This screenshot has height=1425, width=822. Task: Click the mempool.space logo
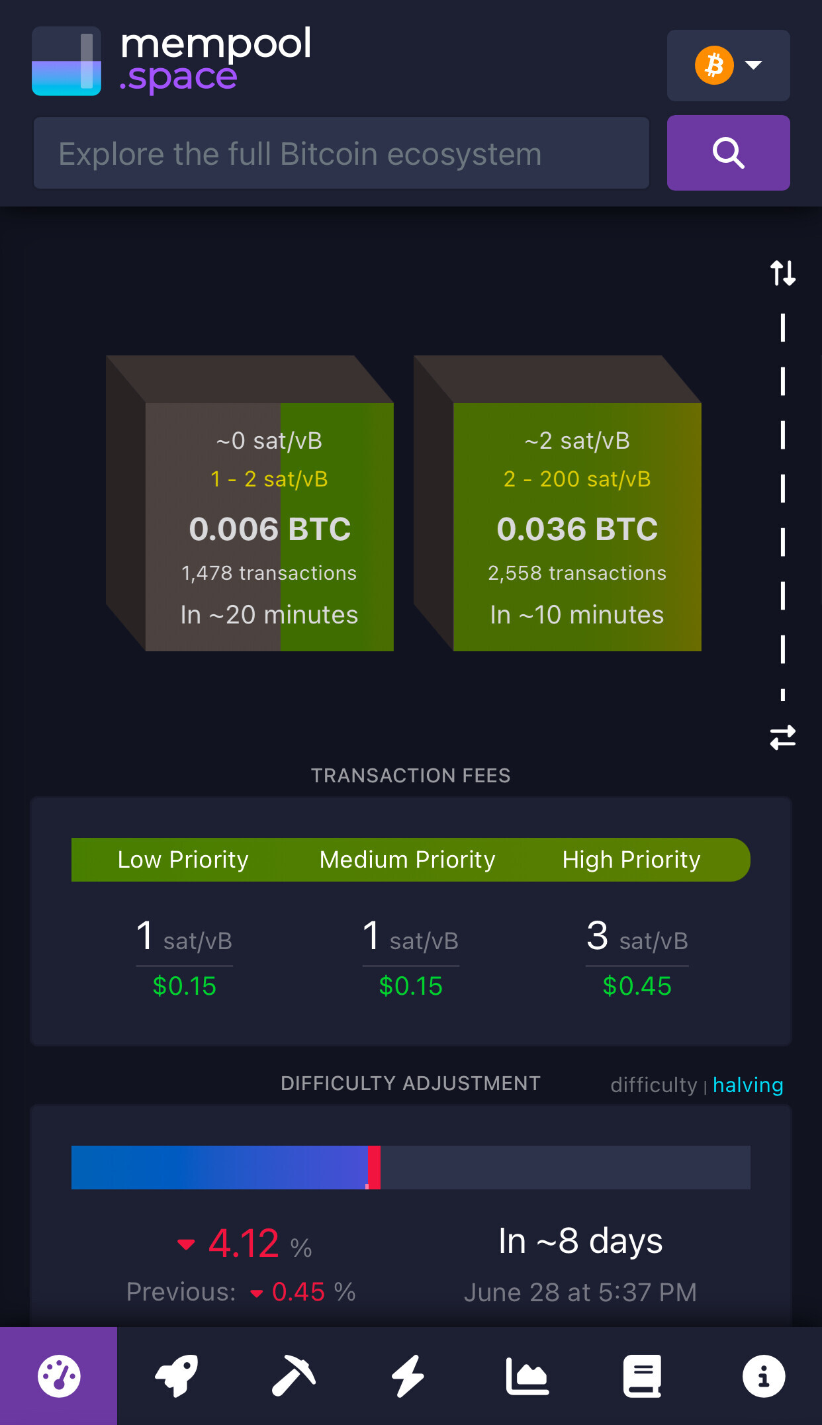171,60
